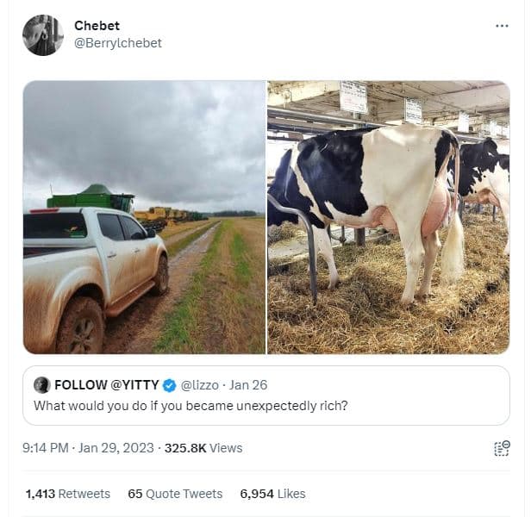Click the blue verified badge

click(x=170, y=385)
